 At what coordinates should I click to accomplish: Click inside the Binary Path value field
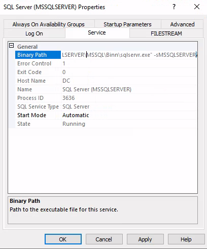[x=129, y=55]
